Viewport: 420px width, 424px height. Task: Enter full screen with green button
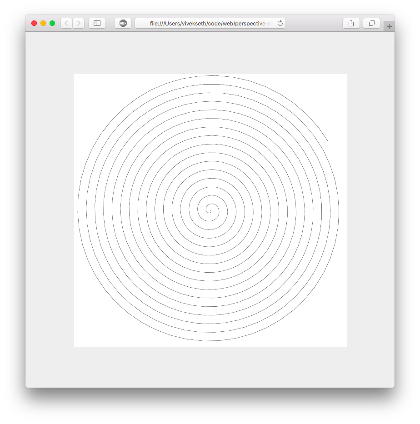52,23
